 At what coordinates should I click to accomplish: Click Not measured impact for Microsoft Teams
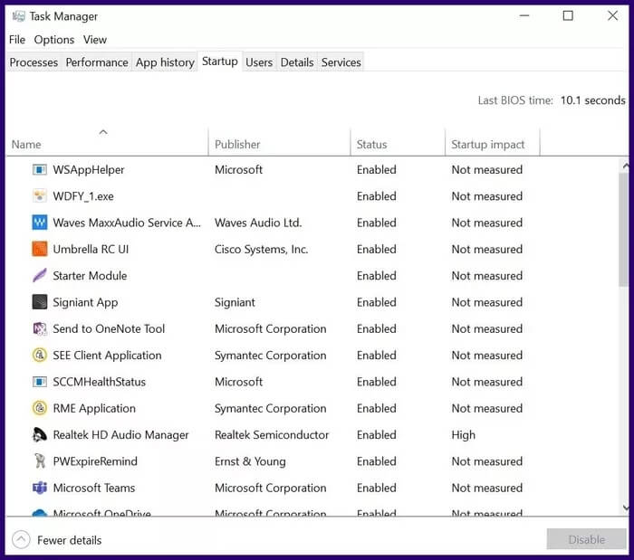[x=487, y=488]
